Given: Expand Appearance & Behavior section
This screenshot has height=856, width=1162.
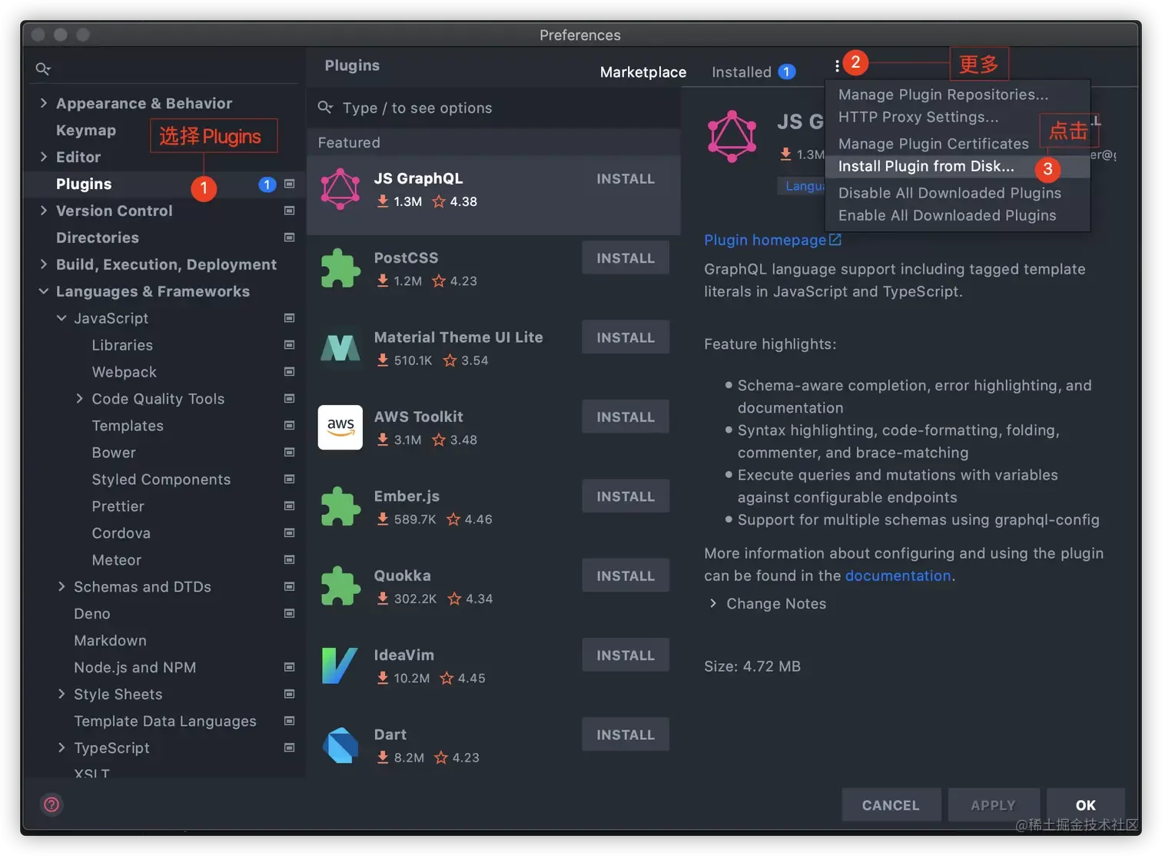Looking at the screenshot, I should click(x=43, y=103).
